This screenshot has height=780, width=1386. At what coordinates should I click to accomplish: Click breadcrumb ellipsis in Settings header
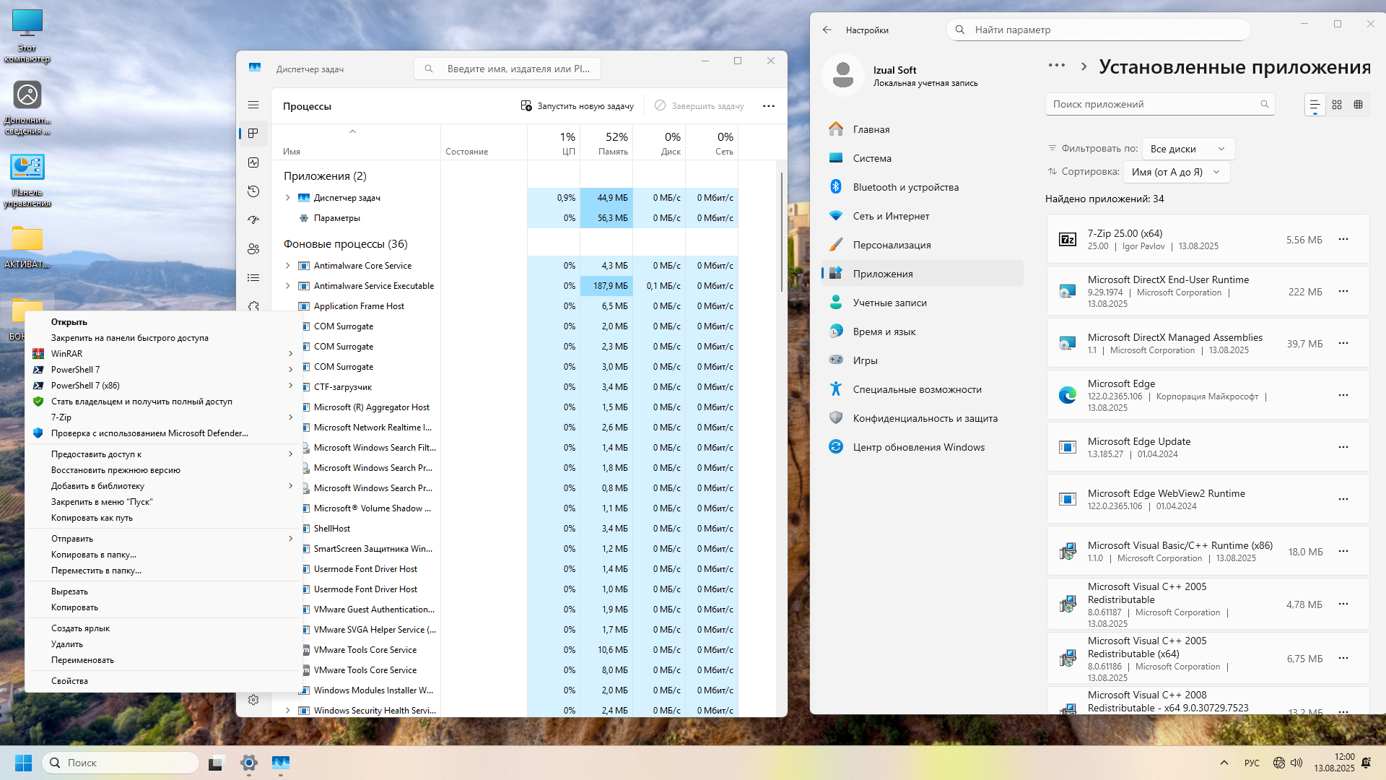pyautogui.click(x=1057, y=66)
